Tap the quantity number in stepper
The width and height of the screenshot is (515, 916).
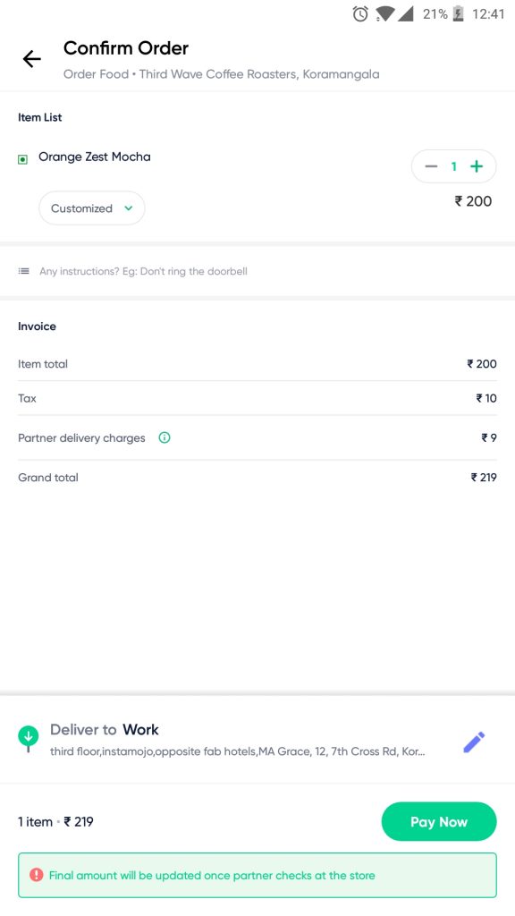[x=453, y=166]
